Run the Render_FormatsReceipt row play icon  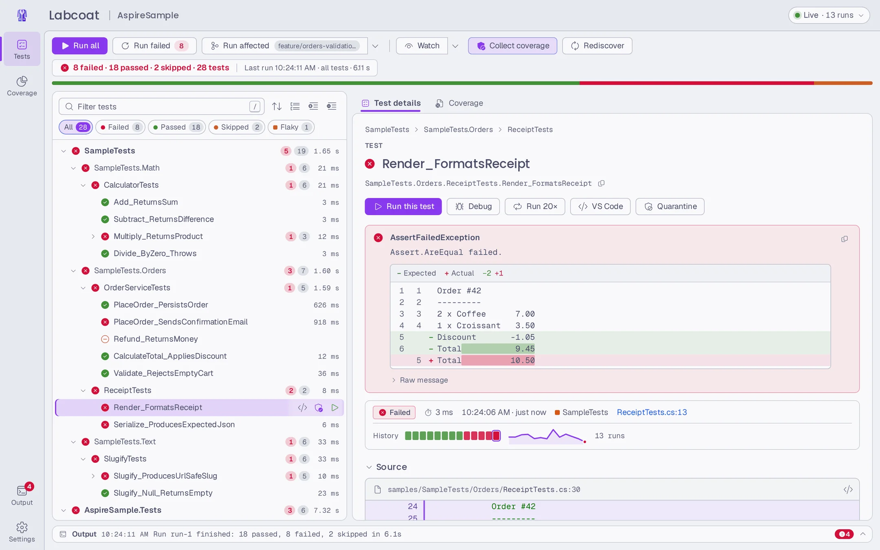(x=335, y=407)
